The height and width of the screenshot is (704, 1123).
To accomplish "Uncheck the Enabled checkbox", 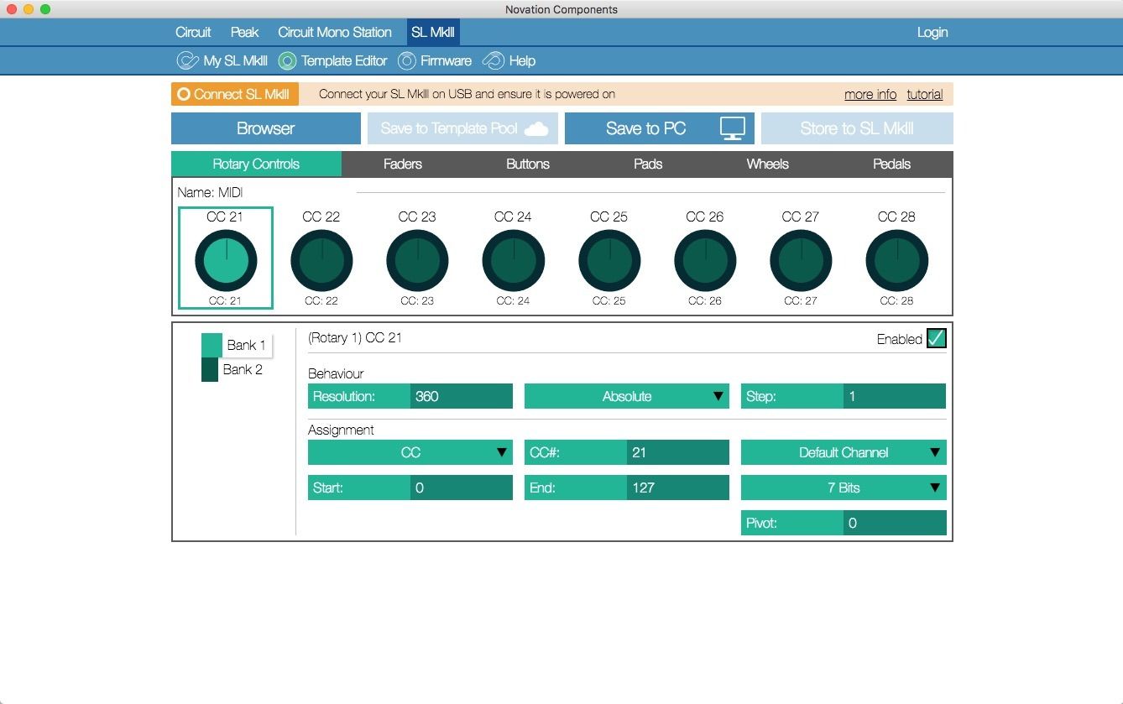I will (x=936, y=339).
